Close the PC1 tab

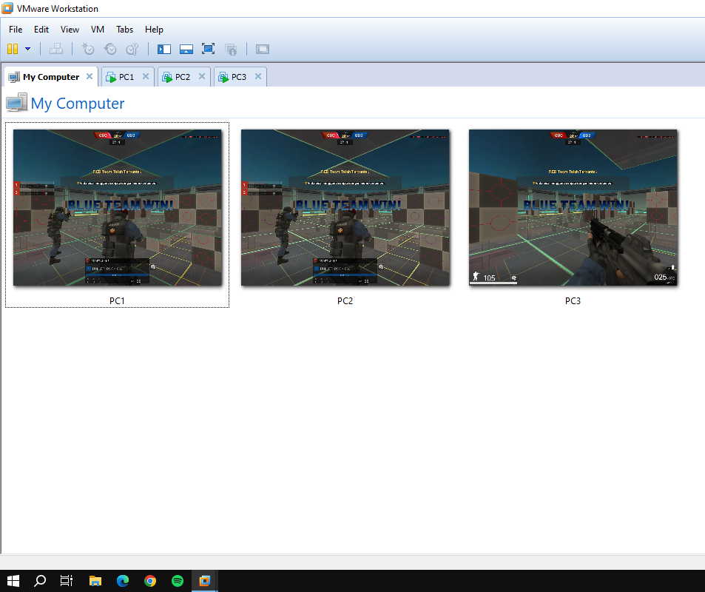(x=146, y=76)
